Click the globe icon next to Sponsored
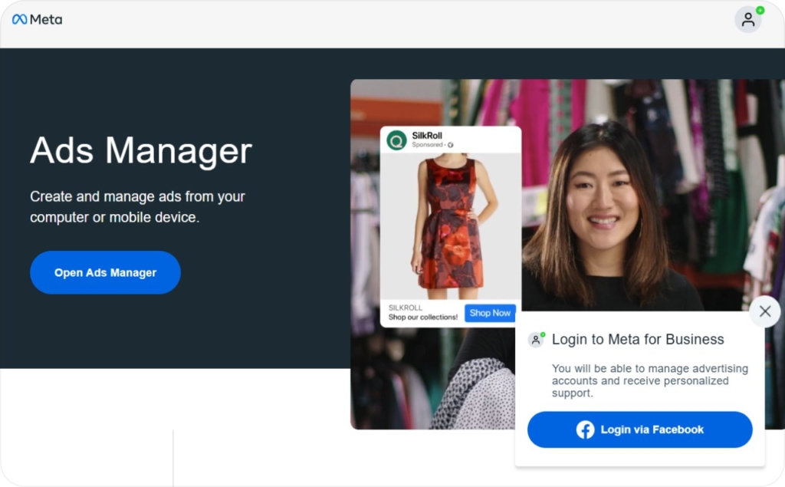 tap(451, 145)
